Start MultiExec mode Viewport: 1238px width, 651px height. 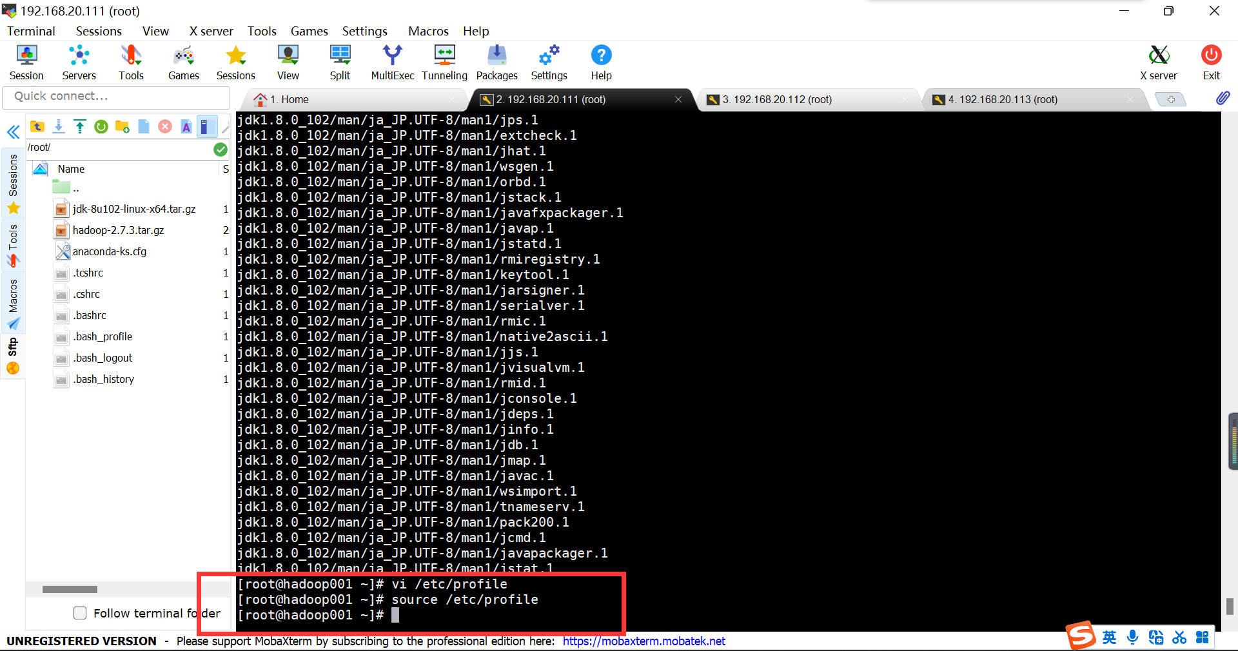click(393, 63)
